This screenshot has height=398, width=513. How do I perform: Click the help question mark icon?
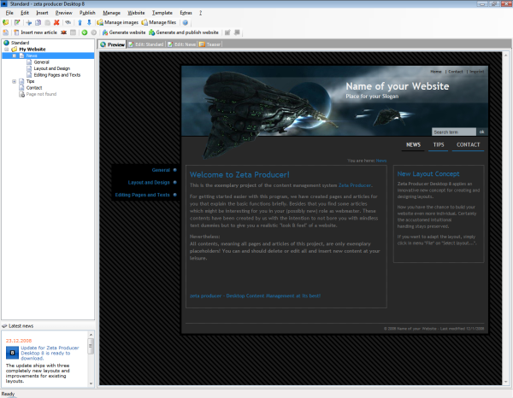(x=186, y=22)
